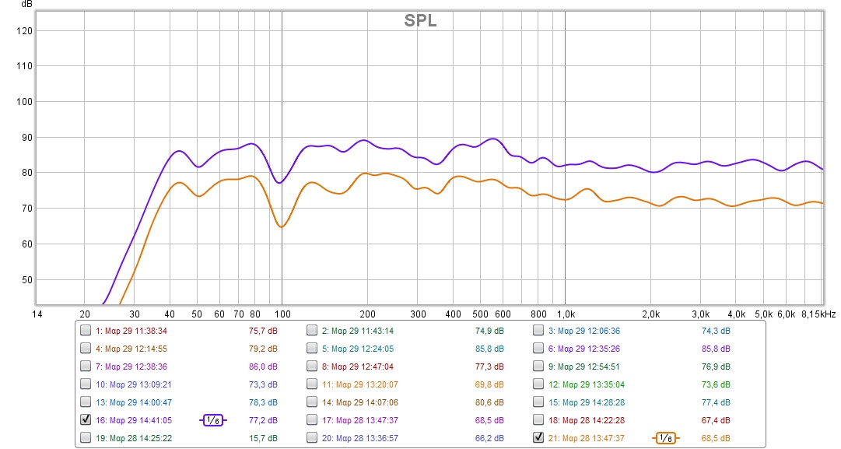Select label '20: Map 28 13:36:57'
The image size is (841, 449).
pyautogui.click(x=360, y=438)
